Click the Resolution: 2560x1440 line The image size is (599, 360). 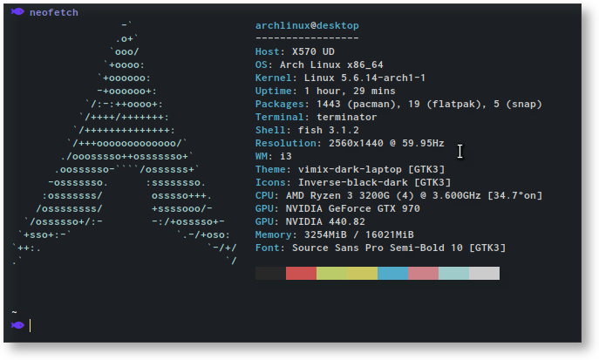coord(350,143)
